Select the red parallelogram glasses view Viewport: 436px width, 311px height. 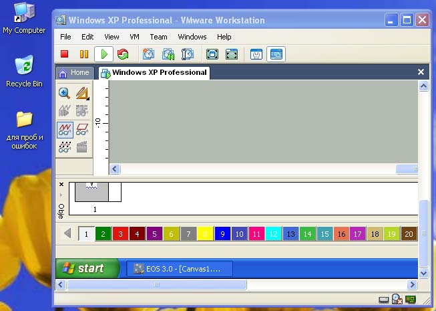tap(82, 130)
